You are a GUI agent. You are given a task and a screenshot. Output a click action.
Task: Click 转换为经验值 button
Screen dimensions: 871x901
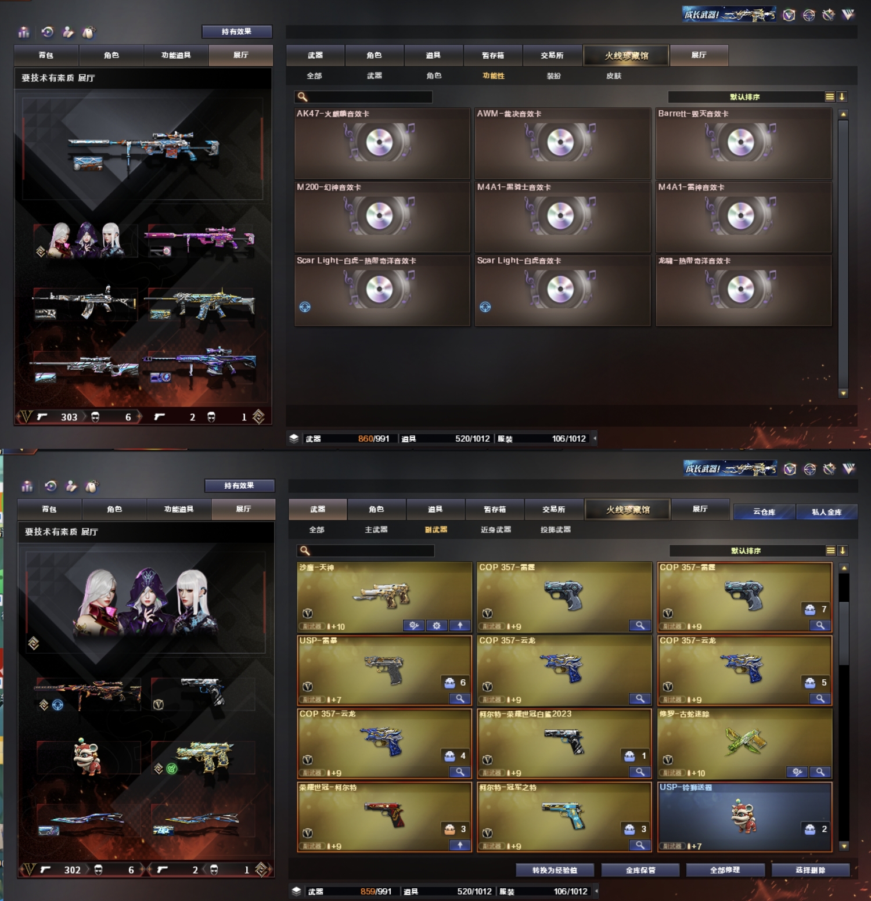[555, 870]
